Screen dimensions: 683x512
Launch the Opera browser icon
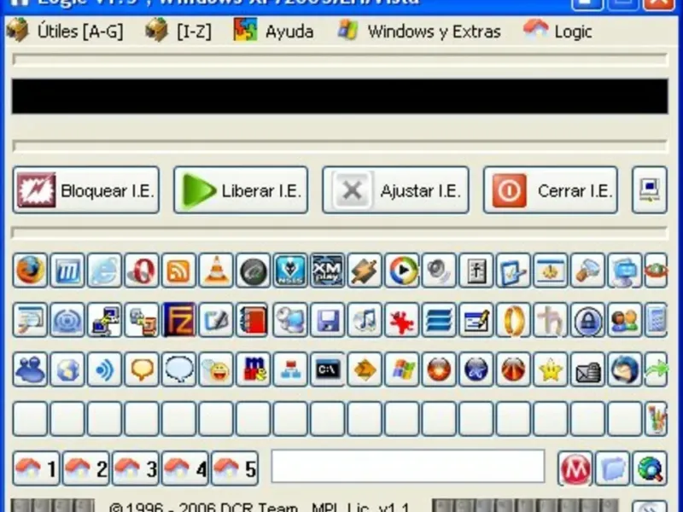point(142,271)
